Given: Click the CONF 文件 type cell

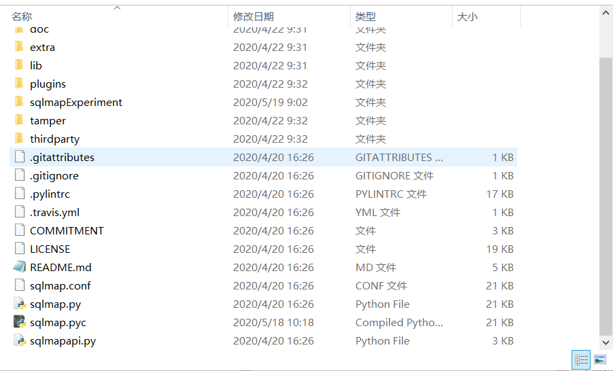Looking at the screenshot, I should pos(381,286).
